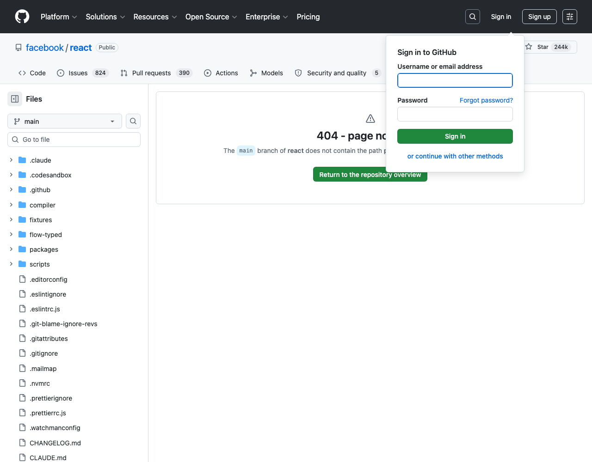Collapse the file tree panel icon
This screenshot has width=592, height=462.
tap(15, 99)
